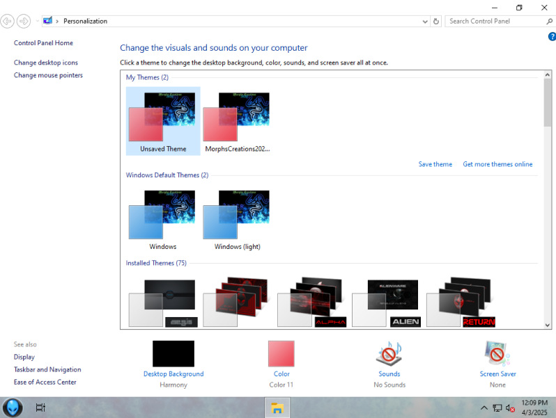Click the Forward navigation arrow
This screenshot has width=556, height=418.
24,22
